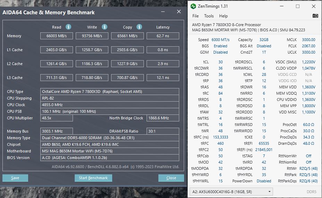Click the CPU Clock field 4855.0 MHz
Image resolution: width=322 pixels, height=198 pixels.
[x=110, y=105]
